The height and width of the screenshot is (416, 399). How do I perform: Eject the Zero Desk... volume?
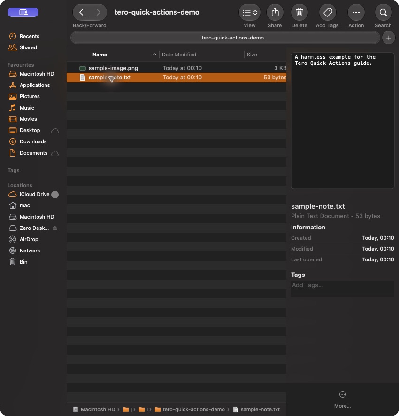55,228
